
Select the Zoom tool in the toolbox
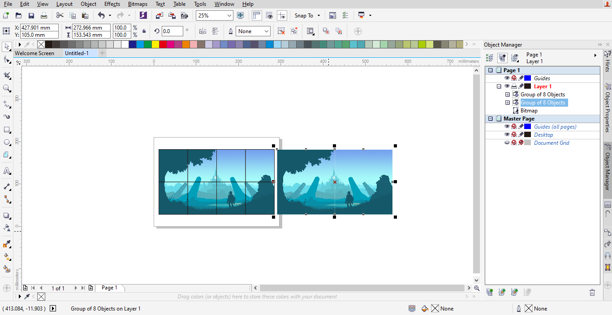pos(7,88)
